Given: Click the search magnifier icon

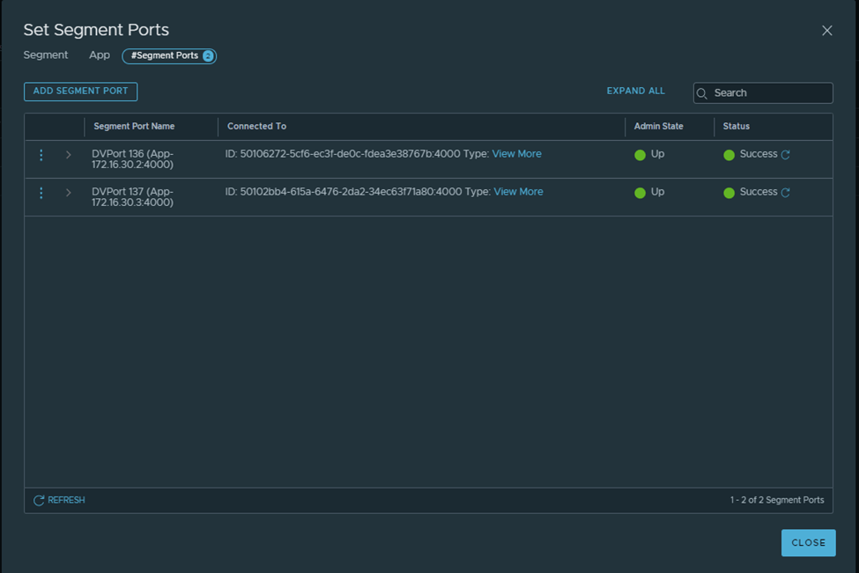Looking at the screenshot, I should (702, 93).
